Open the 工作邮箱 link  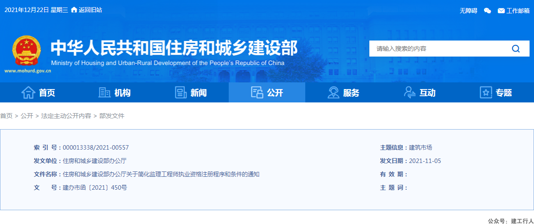tap(518, 11)
